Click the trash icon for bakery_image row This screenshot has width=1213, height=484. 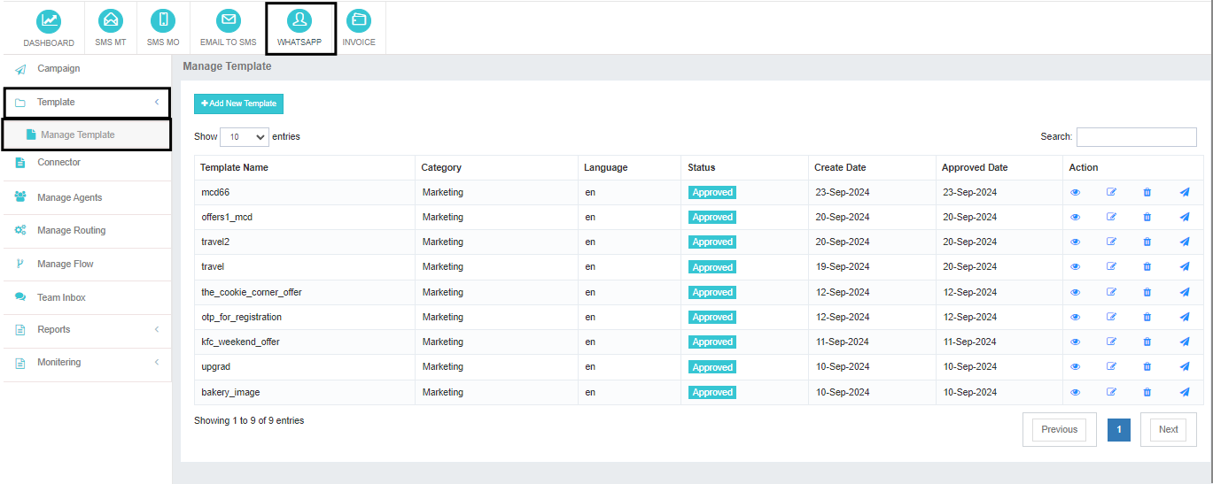pos(1147,392)
